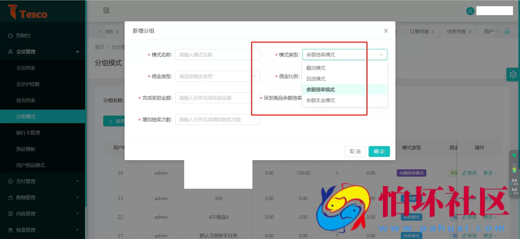The height and width of the screenshot is (239, 520).
Task: Select 分组模式 in sidebar
Action: (43, 116)
